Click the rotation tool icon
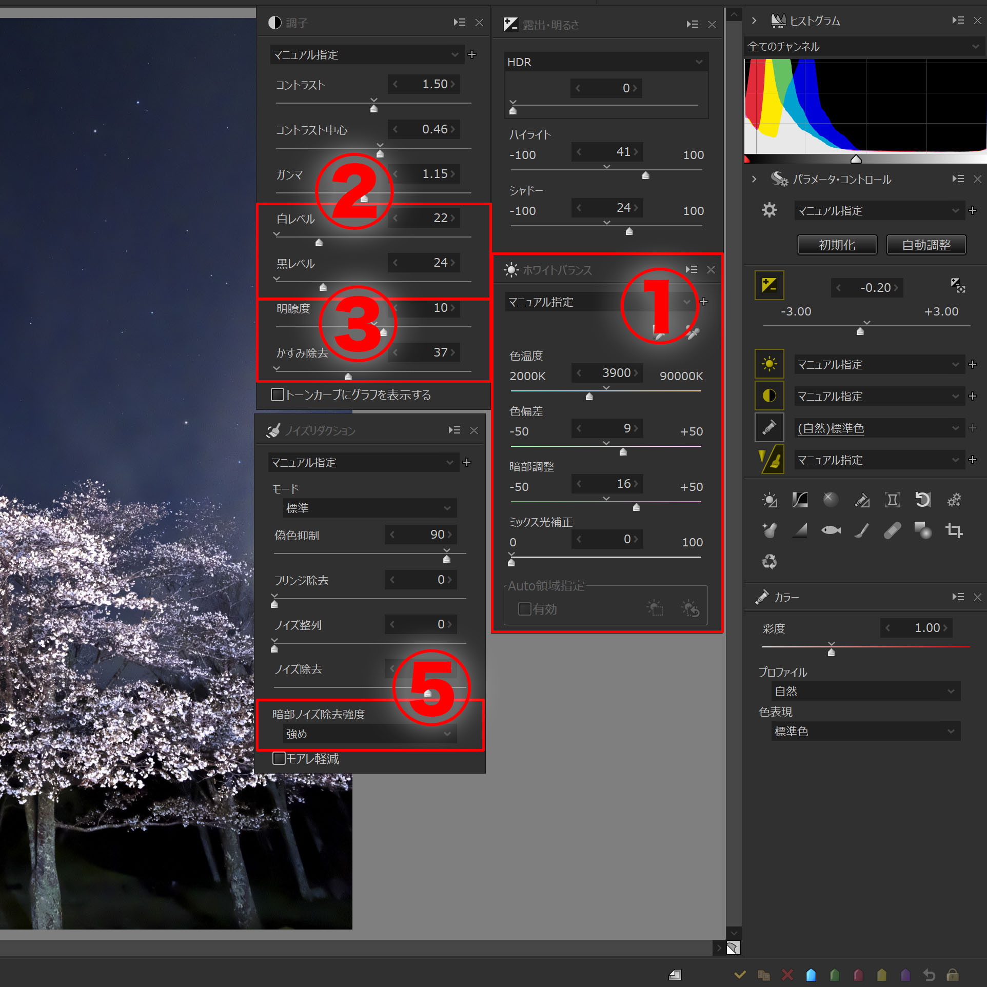Image resolution: width=987 pixels, height=987 pixels. 922,499
